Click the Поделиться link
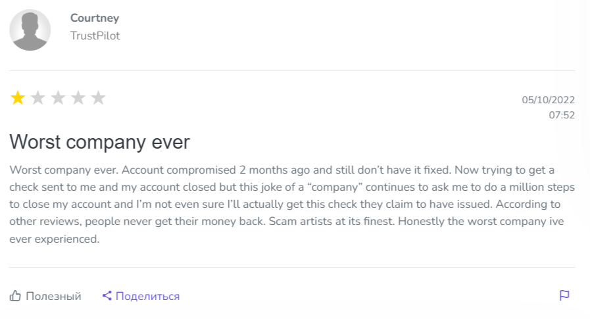This screenshot has width=590, height=319. 147,296
